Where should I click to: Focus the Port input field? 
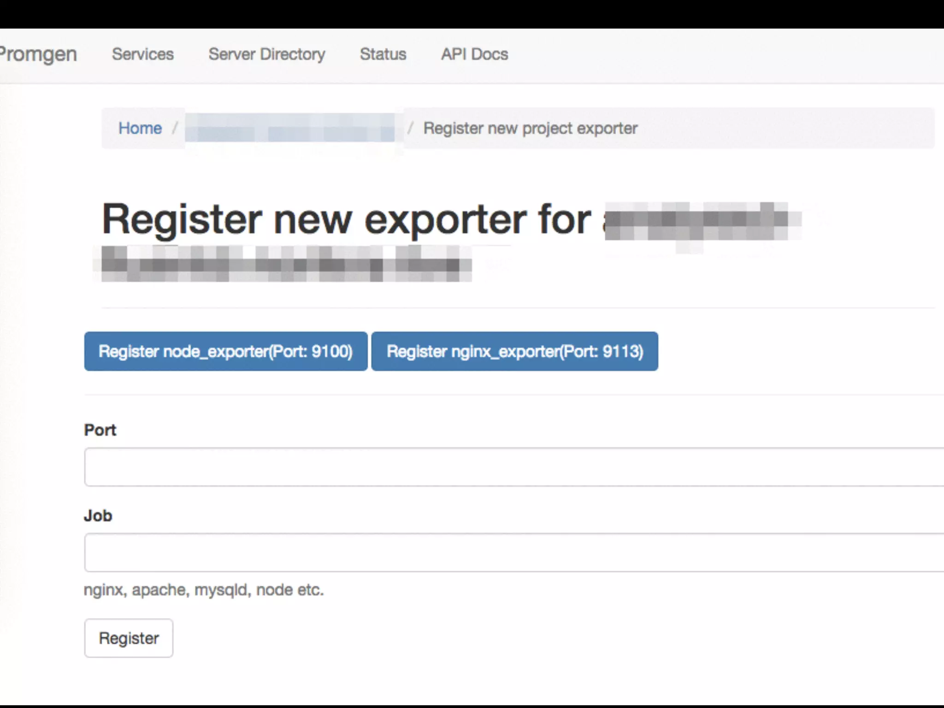coord(514,467)
